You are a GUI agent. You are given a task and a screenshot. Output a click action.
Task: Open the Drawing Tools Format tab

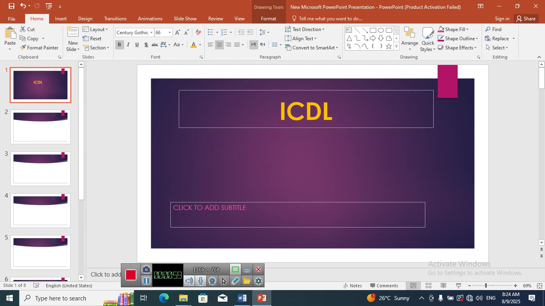pos(269,19)
